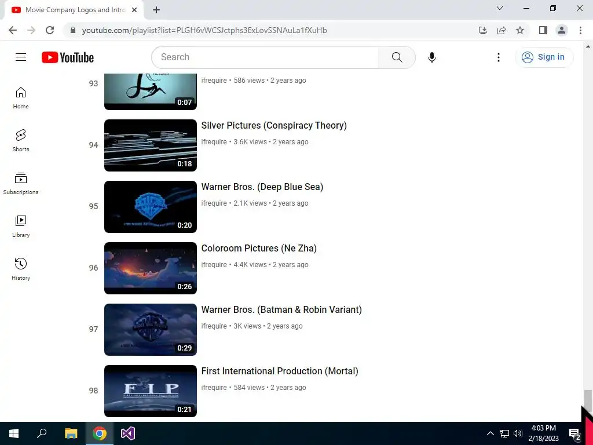
Task: Open History in sidebar
Action: click(21, 269)
